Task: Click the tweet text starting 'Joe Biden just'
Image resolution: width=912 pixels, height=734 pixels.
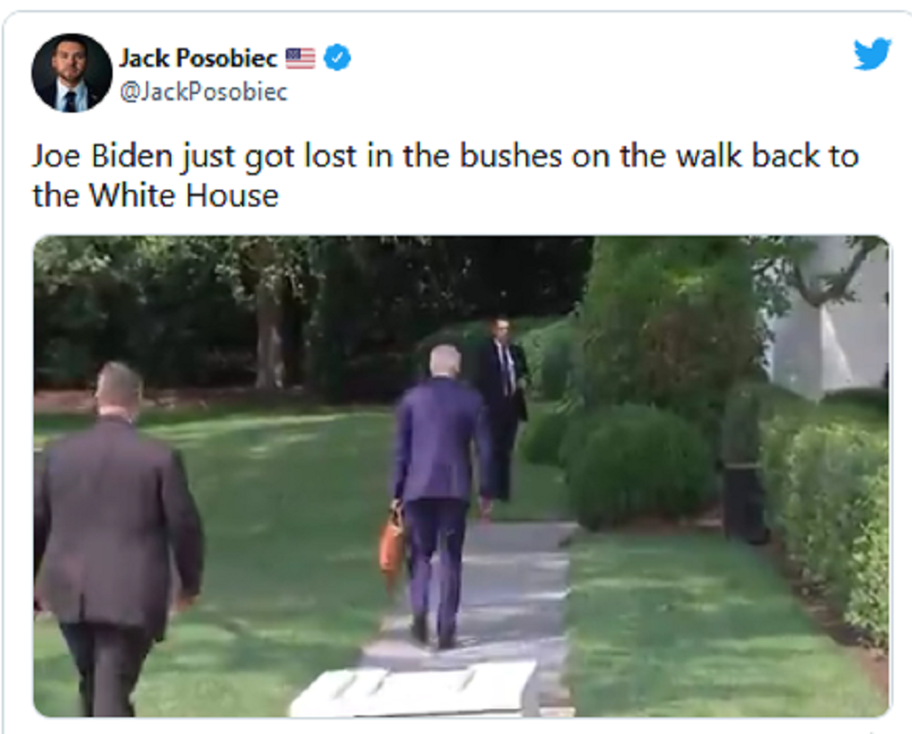Action: (445, 156)
